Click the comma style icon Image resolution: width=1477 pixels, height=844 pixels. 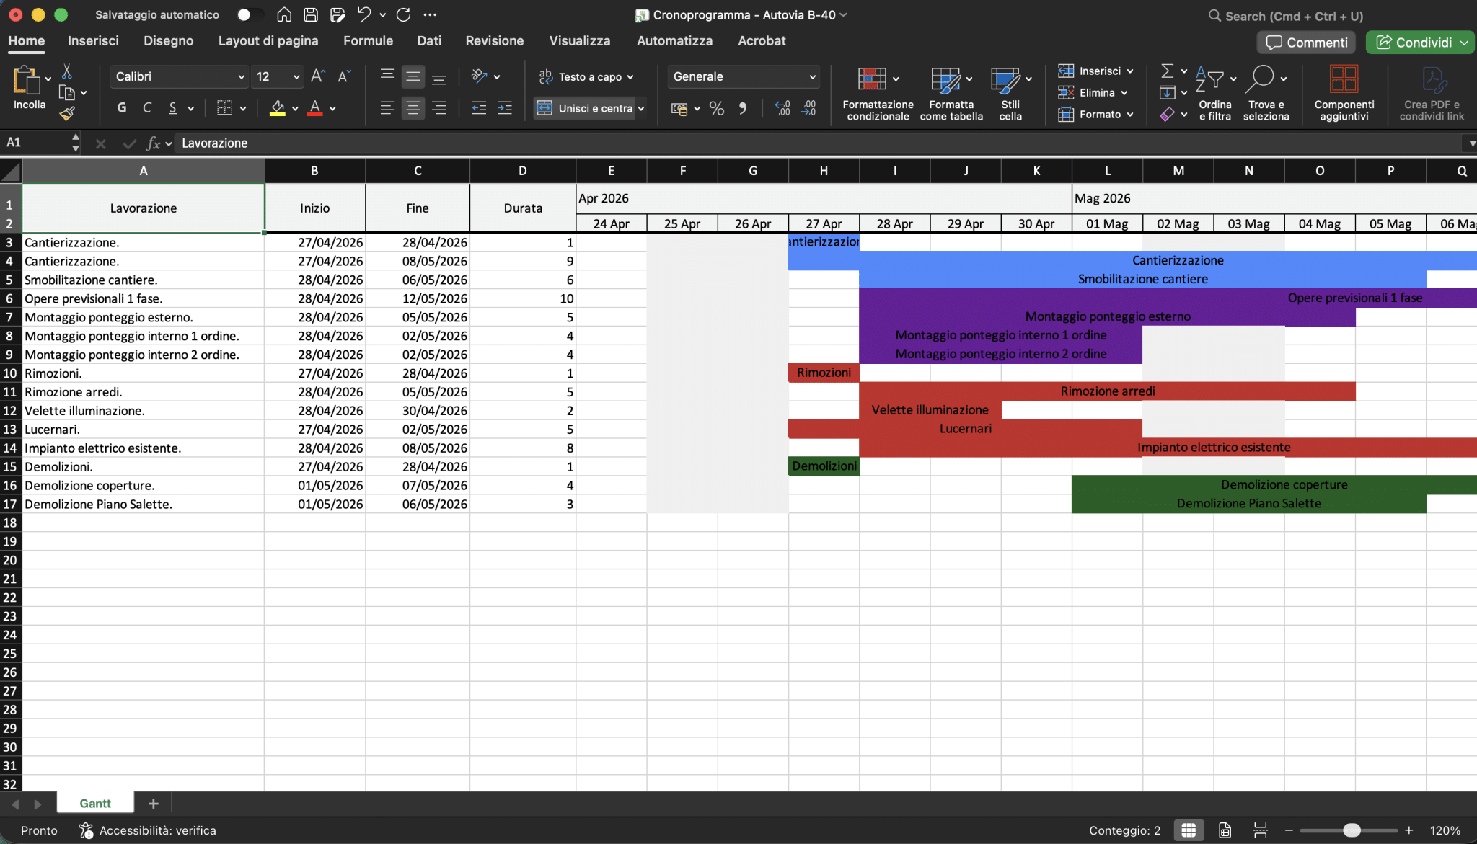(x=743, y=108)
